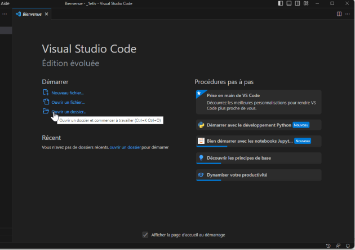This screenshot has height=250, width=355.
Task: Toggle the bottom panel layout icon
Action: 289,4
